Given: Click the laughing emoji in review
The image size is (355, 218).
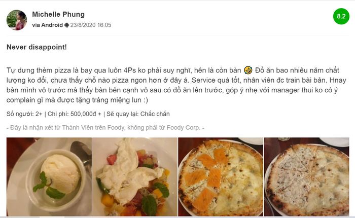Looking at the screenshot, I should click(248, 70).
